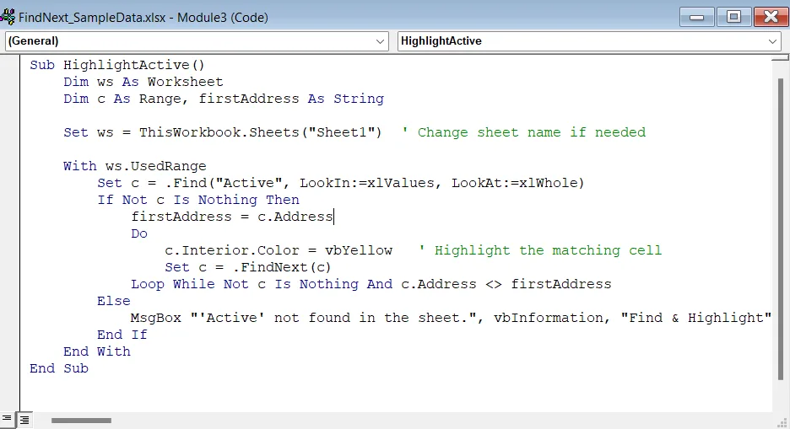Maximize the Module3 code window
Viewport: 790px width, 429px height.
734,17
